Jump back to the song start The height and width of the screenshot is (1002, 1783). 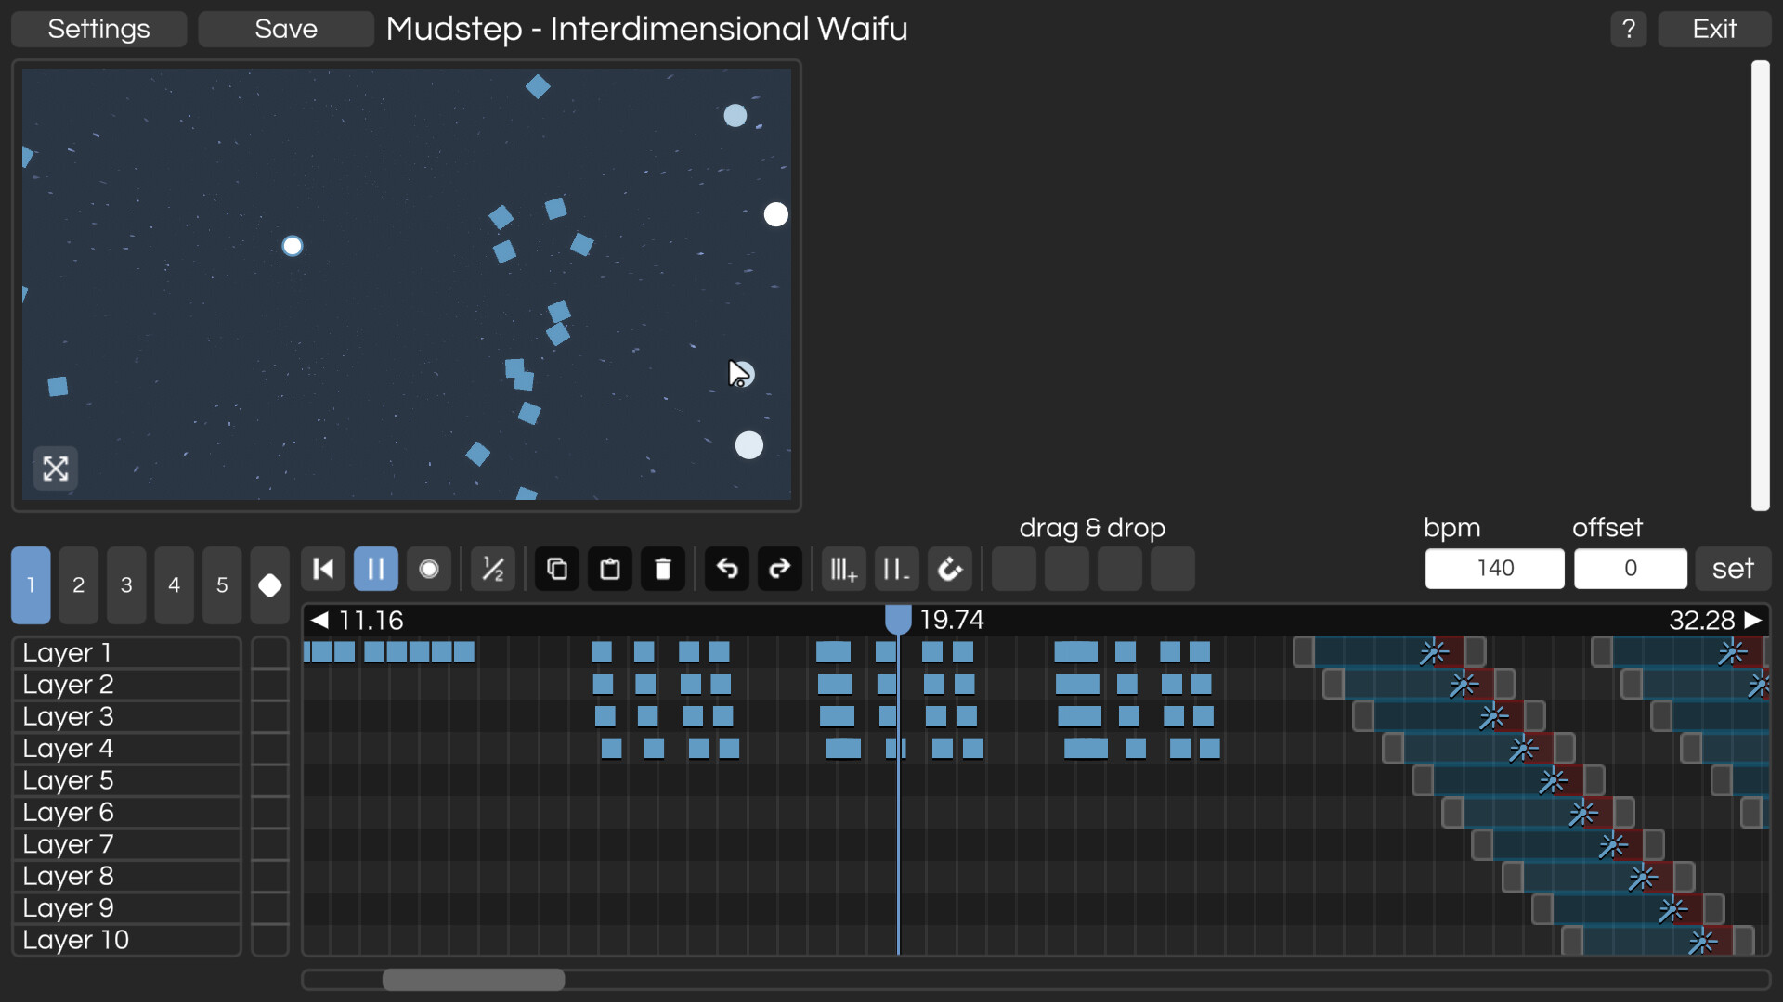(323, 569)
